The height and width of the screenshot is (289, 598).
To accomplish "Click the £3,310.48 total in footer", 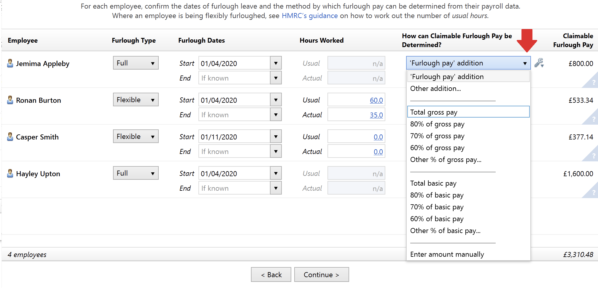I will click(578, 254).
